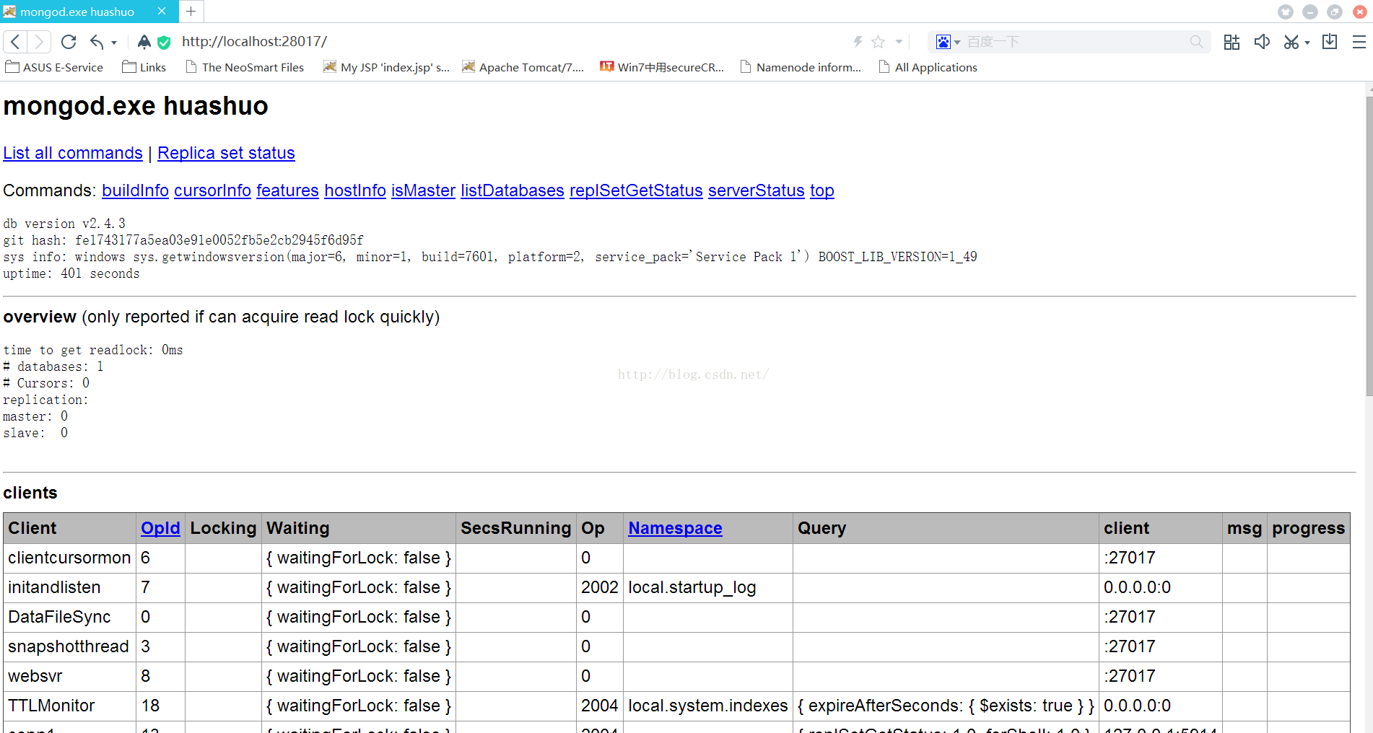Open the Replica set status link

point(226,153)
